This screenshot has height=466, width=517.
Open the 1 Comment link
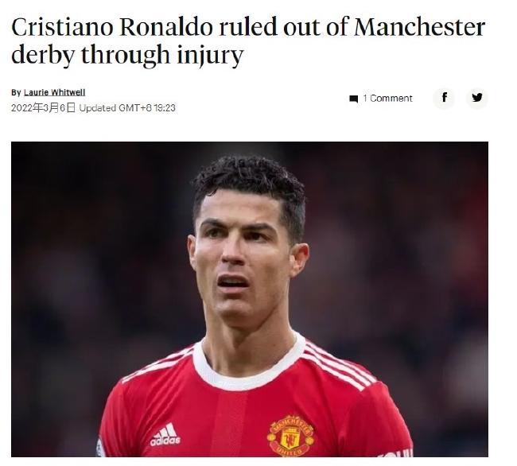coord(387,99)
